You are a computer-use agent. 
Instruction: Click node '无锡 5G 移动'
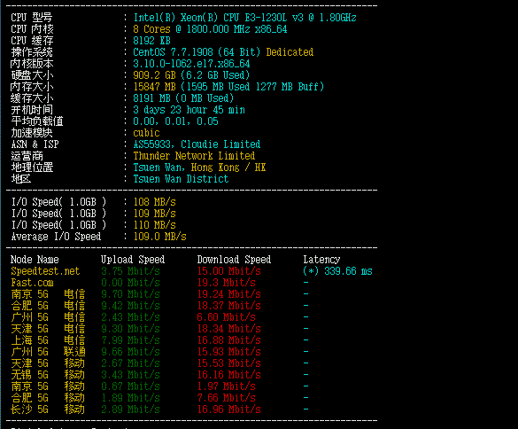[x=48, y=375]
